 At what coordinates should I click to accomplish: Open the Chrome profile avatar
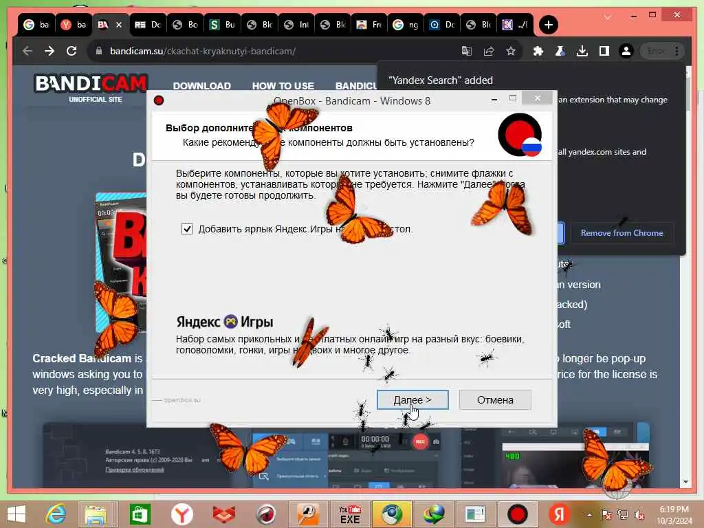[626, 51]
